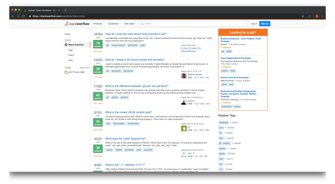Click the kubernetes job tag
The height and width of the screenshot is (184, 335).
(x=226, y=106)
